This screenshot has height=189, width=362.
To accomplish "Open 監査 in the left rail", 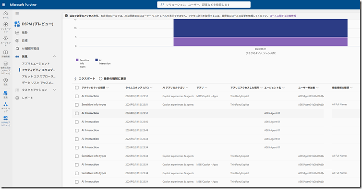I will [6, 95].
